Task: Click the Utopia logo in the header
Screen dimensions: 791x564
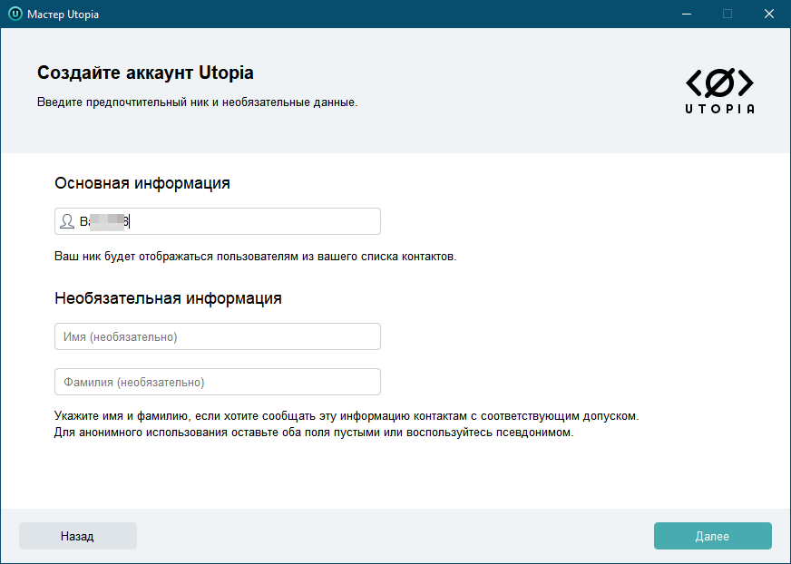Action: (x=719, y=91)
